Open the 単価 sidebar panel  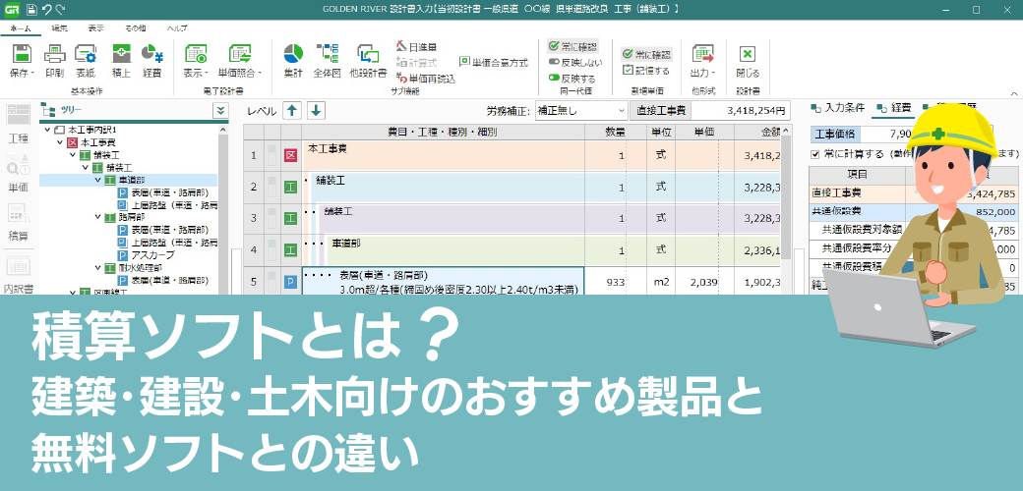click(x=19, y=172)
